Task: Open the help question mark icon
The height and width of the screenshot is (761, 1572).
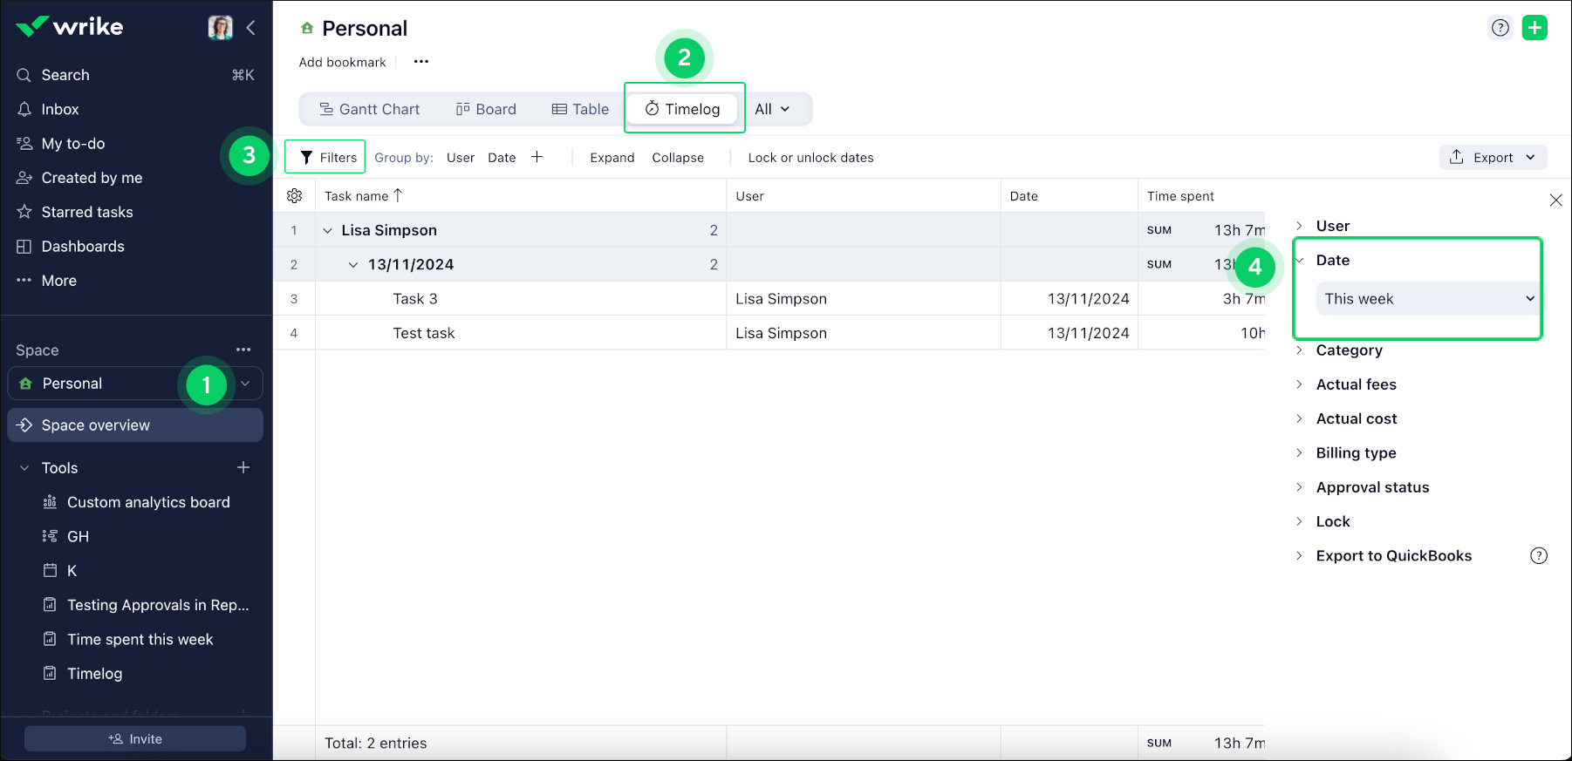Action: (1500, 28)
